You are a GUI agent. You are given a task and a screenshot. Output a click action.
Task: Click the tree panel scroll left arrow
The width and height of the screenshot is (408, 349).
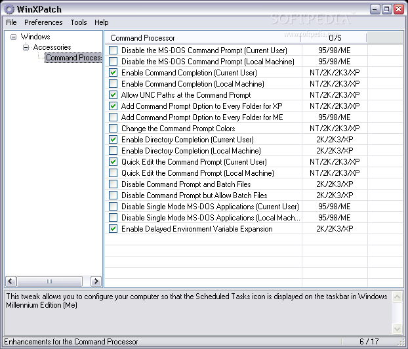click(x=10, y=281)
